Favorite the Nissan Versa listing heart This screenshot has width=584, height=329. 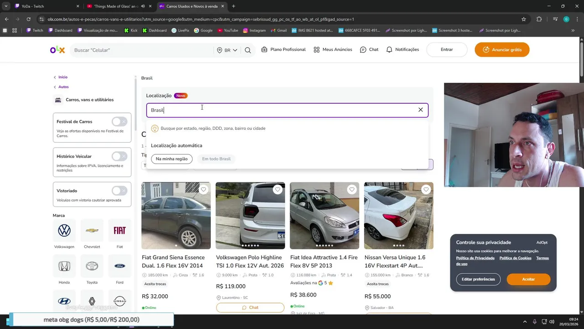pos(426,190)
